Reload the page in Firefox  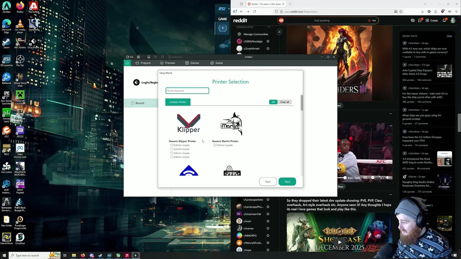254,12
